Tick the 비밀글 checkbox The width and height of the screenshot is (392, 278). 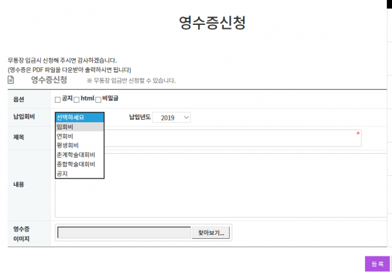point(98,99)
